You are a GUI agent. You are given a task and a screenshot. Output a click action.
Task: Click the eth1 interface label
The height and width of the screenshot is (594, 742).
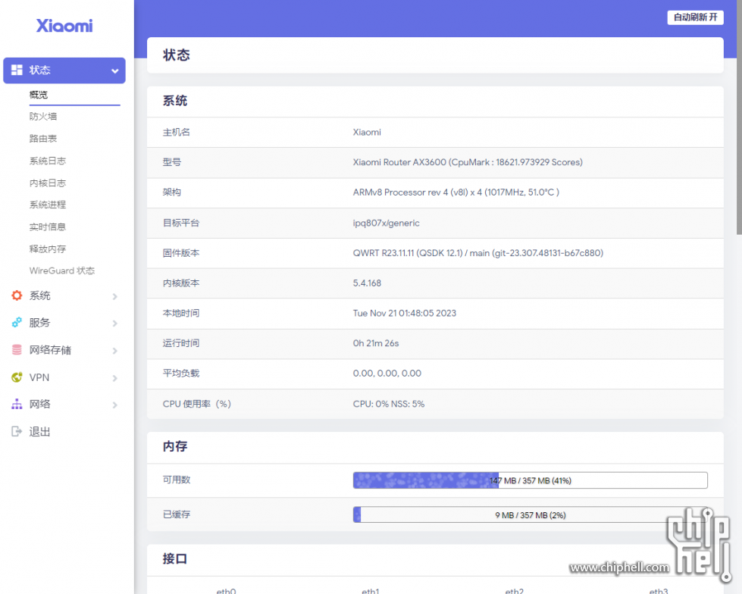(371, 591)
